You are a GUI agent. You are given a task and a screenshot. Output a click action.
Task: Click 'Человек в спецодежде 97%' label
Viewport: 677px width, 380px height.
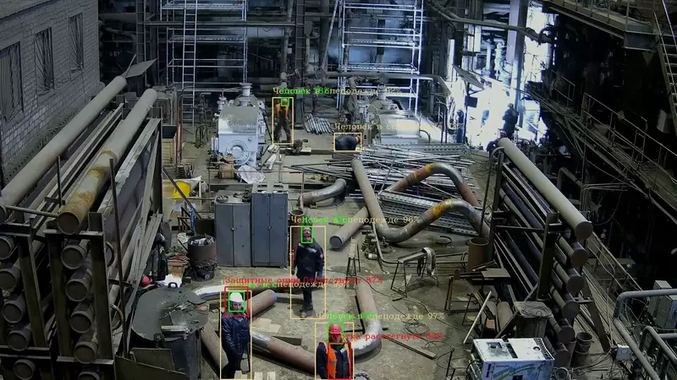[379, 317]
